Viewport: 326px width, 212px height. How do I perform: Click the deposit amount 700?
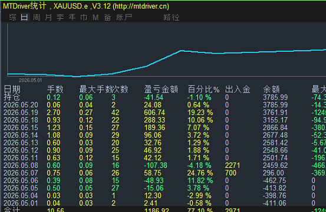point(230,173)
